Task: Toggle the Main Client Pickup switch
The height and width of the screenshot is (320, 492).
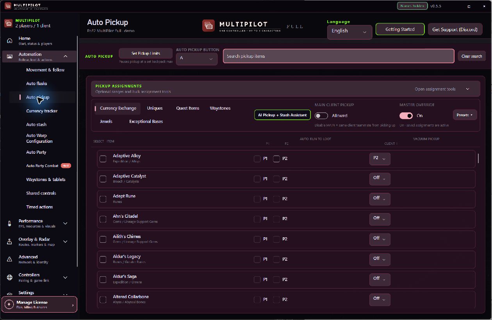Action: click(x=321, y=116)
